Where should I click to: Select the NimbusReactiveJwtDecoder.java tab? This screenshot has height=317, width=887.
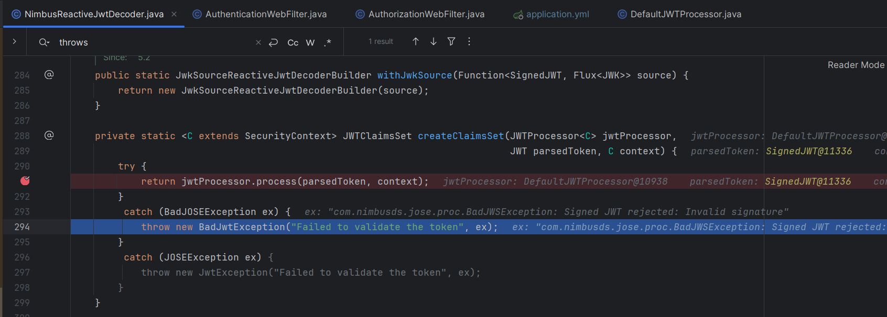point(94,14)
